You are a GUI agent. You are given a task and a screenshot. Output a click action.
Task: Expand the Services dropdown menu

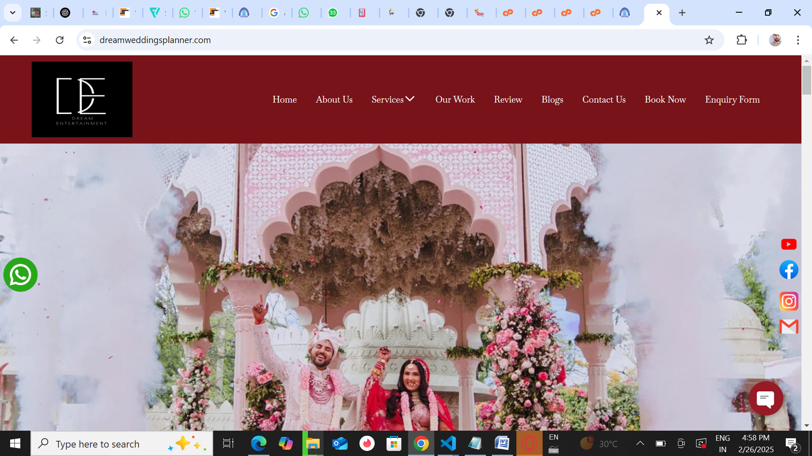(x=393, y=99)
